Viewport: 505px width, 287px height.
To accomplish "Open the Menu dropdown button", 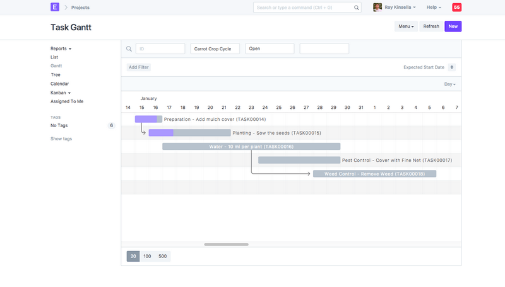I will (x=406, y=26).
